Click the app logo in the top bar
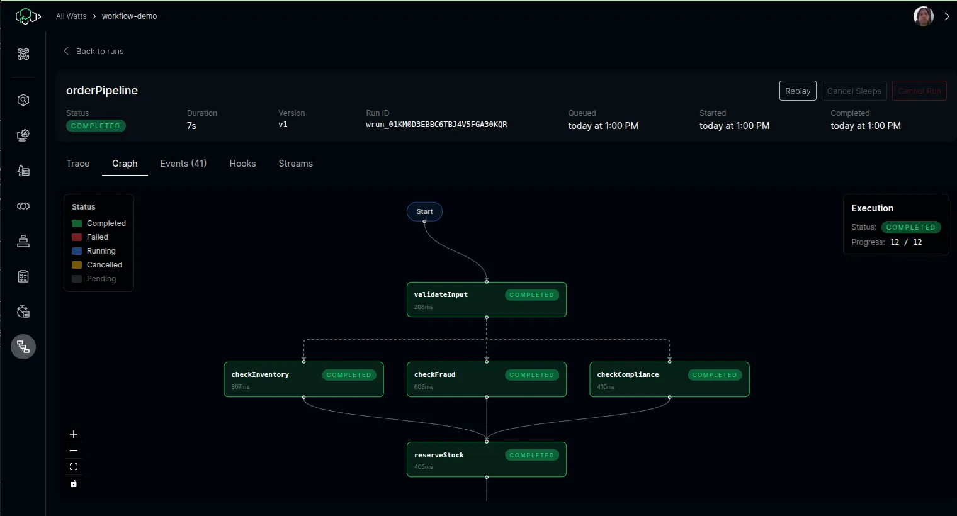Image resolution: width=957 pixels, height=516 pixels. pos(28,16)
